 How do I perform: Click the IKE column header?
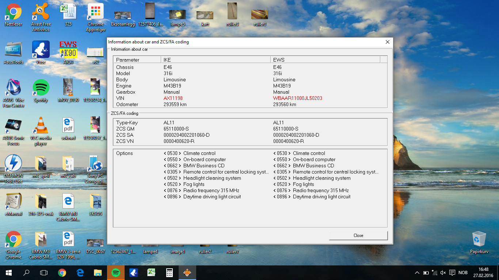click(x=216, y=60)
